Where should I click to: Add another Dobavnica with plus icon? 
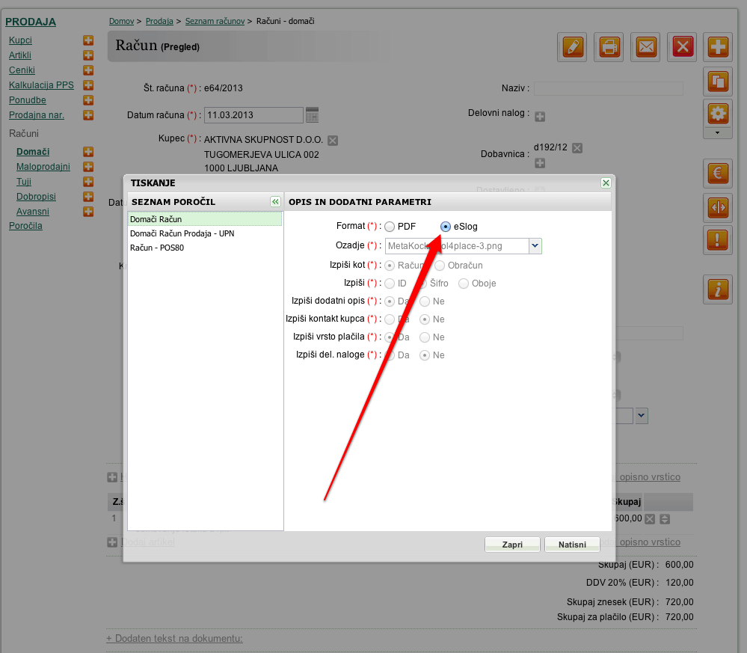(540, 163)
